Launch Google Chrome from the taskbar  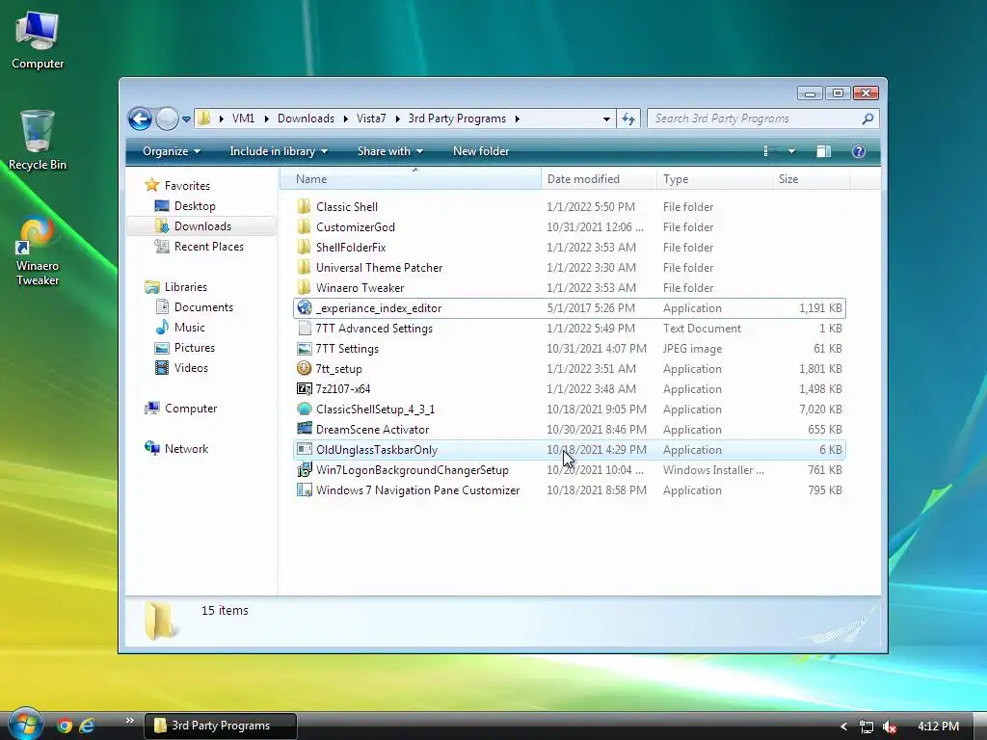click(65, 726)
